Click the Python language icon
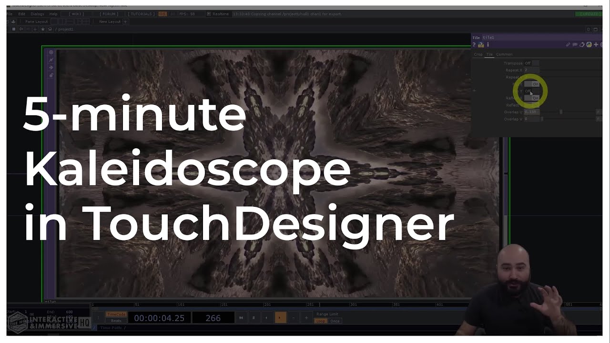 pos(589,45)
